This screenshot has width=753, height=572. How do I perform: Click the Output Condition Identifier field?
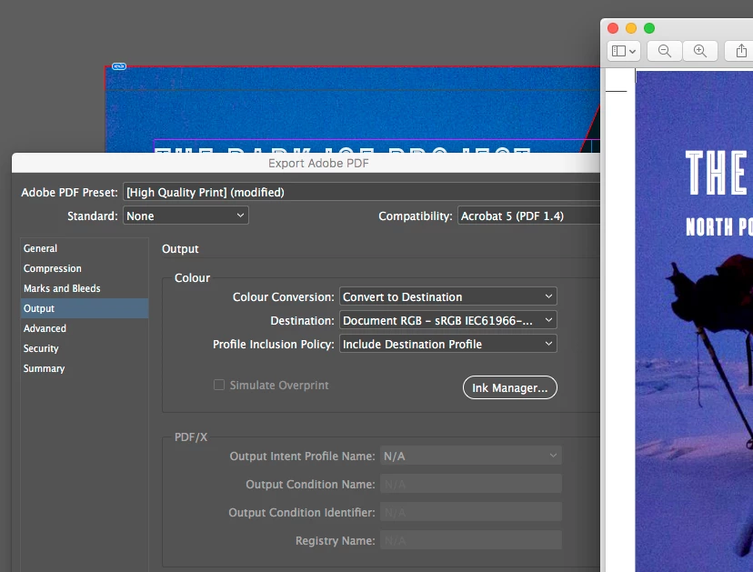point(471,512)
